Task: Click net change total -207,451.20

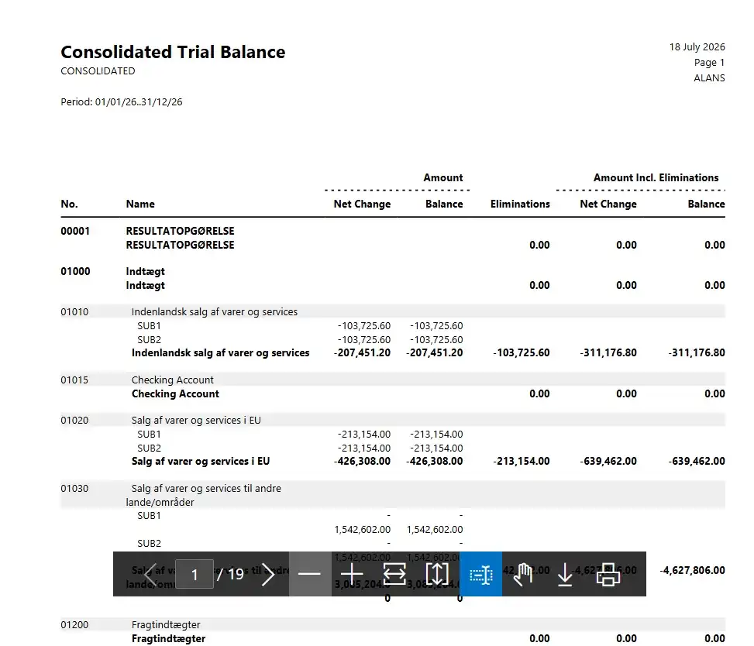Action: tap(362, 352)
